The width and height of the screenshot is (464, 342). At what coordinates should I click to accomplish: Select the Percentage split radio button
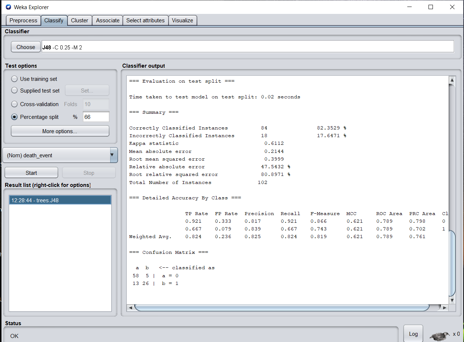pyautogui.click(x=14, y=117)
